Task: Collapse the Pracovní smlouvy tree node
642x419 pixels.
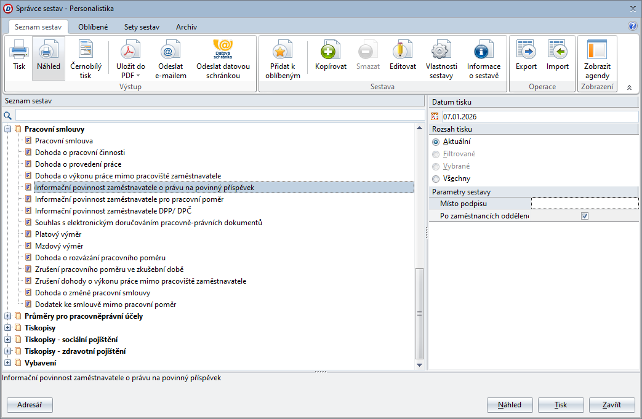Action: [8, 129]
